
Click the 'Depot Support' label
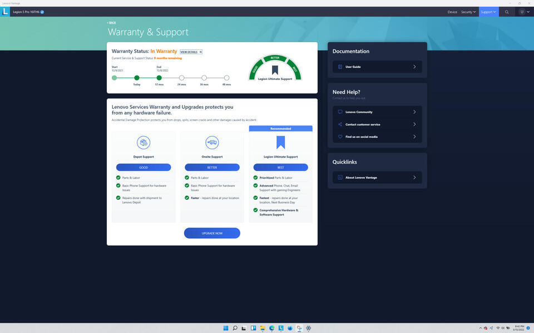(x=144, y=157)
